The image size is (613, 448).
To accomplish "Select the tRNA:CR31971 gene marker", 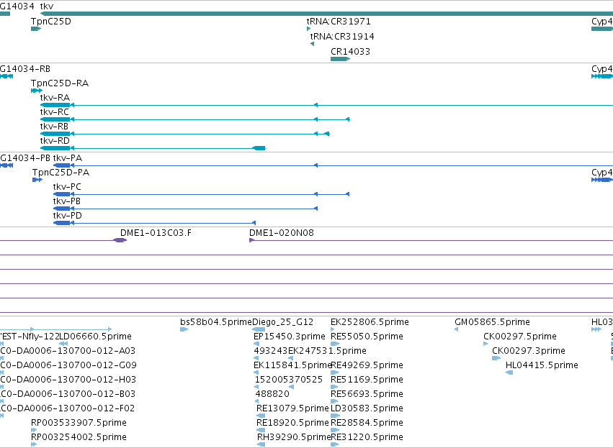I will tap(309, 29).
